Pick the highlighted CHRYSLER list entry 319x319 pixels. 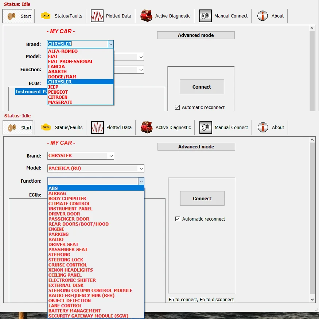click(x=80, y=82)
